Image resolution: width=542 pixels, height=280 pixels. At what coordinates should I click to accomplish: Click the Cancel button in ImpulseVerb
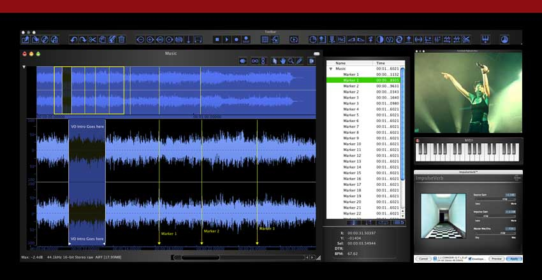click(x=423, y=259)
